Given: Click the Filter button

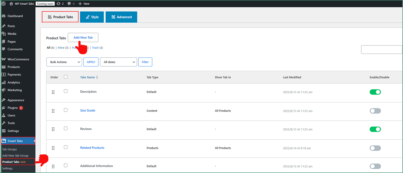Looking at the screenshot, I should (x=145, y=62).
